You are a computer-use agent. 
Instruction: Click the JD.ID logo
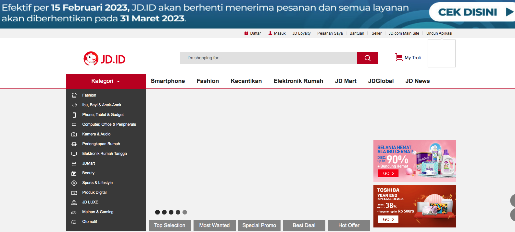point(104,59)
